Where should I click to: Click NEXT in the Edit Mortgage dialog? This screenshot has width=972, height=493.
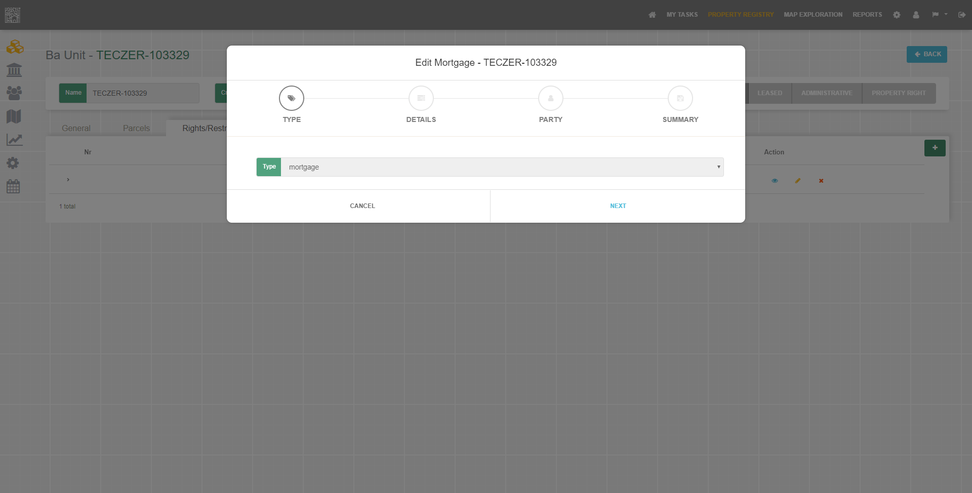618,206
